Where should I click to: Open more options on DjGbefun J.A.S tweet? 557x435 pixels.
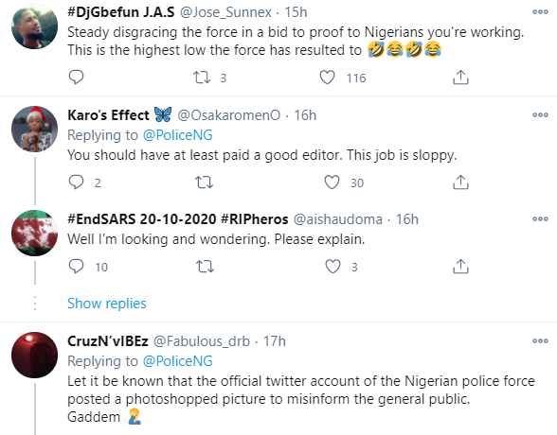click(540, 12)
